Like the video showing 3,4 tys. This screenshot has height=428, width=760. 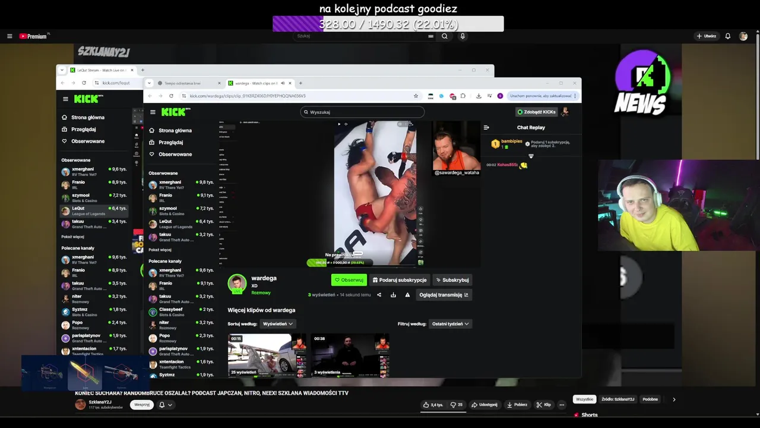(x=433, y=405)
